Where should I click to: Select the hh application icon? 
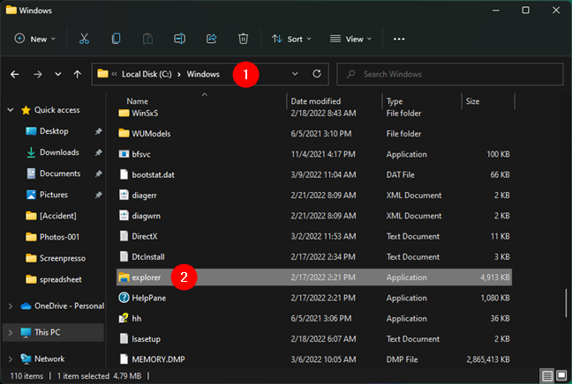point(124,318)
